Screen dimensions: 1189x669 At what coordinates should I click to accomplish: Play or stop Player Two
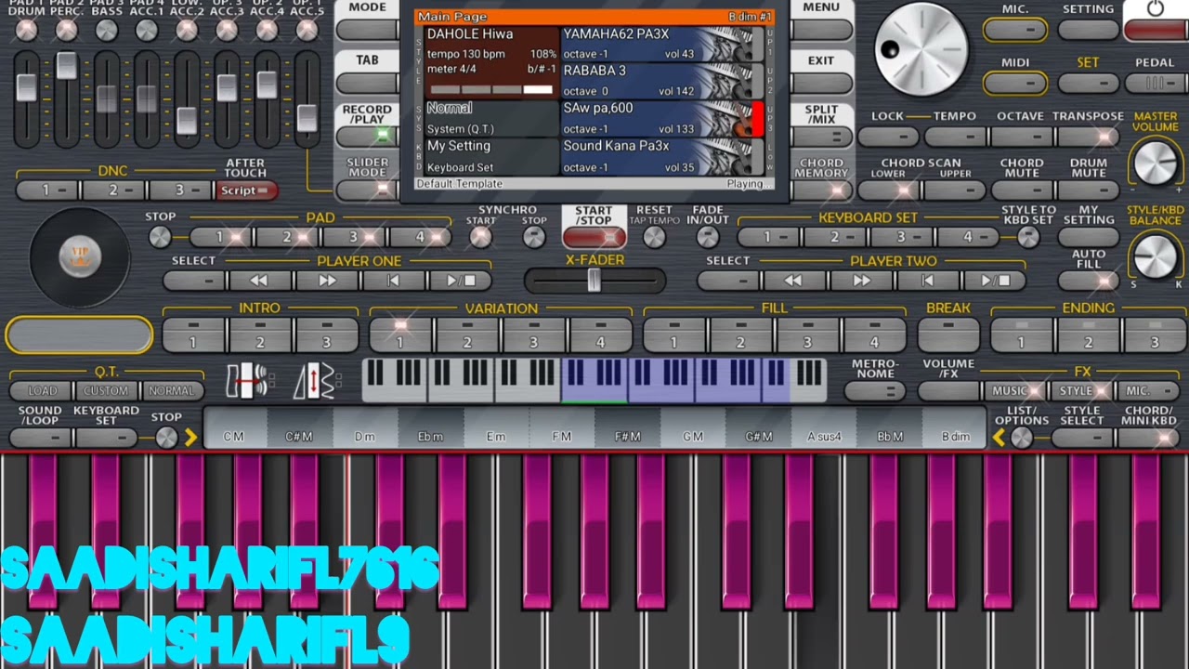click(x=994, y=280)
